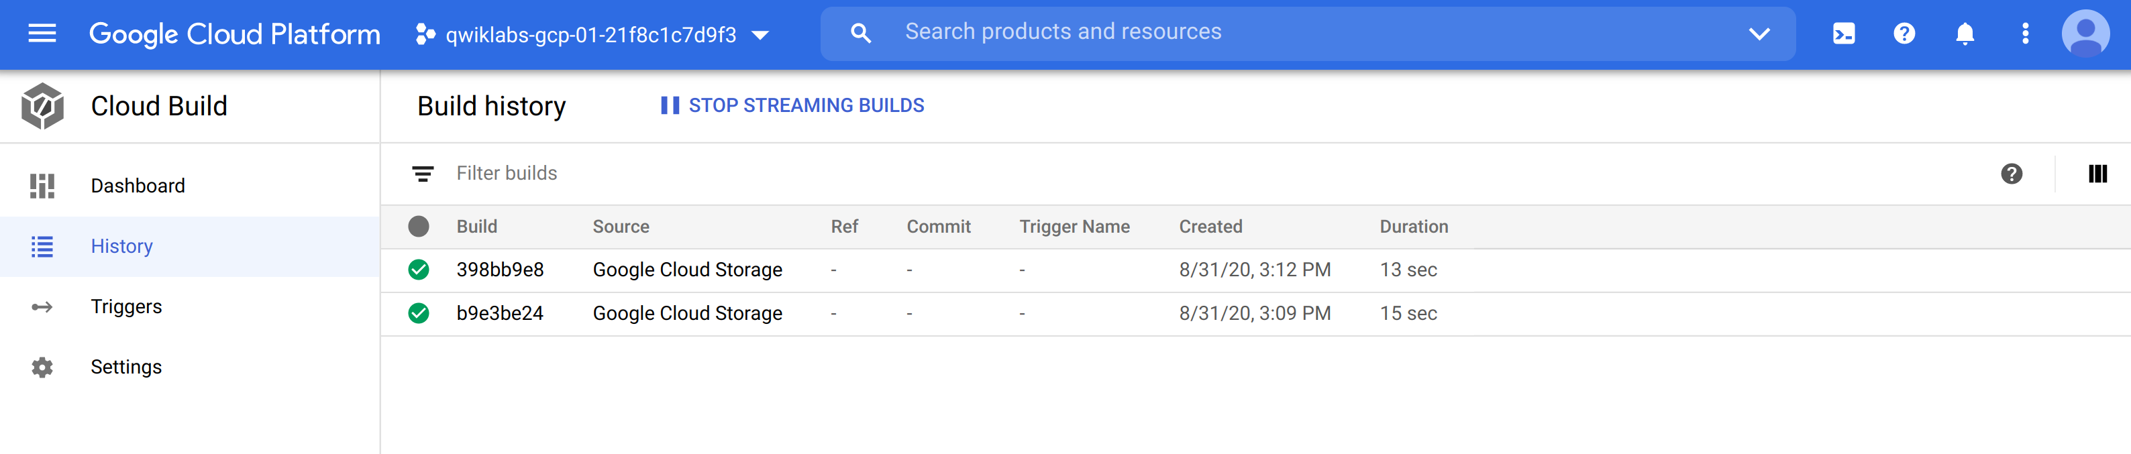2131x454 pixels.
Task: Click the Build history heading
Action: [491, 106]
